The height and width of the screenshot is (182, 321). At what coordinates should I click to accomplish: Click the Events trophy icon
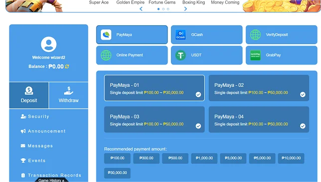23,161
